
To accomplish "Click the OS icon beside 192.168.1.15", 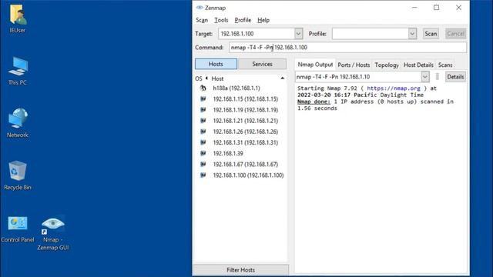I will coord(203,99).
